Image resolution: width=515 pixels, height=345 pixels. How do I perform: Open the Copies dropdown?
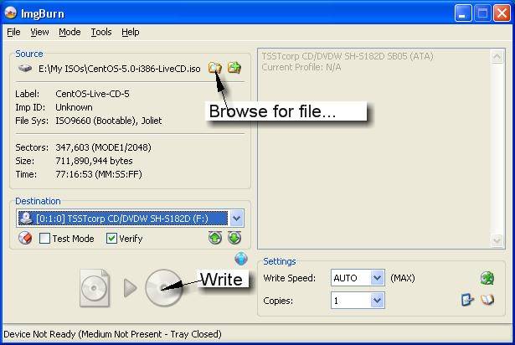(x=377, y=300)
